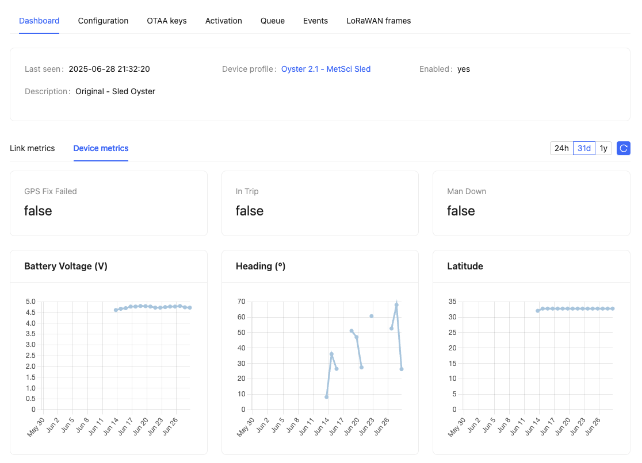Select the Man Down status card
The width and height of the screenshot is (642, 463).
[x=530, y=203]
